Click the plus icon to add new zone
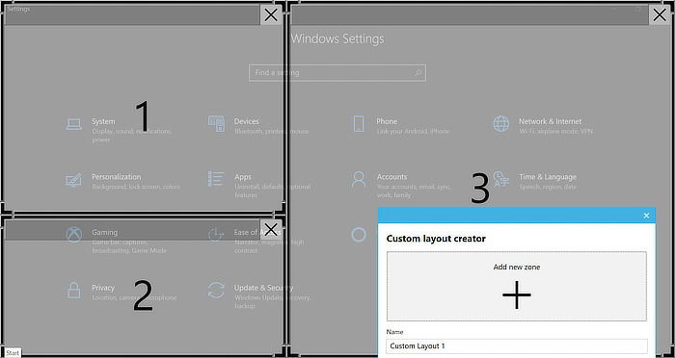Image resolution: width=675 pixels, height=358 pixels. point(517,295)
